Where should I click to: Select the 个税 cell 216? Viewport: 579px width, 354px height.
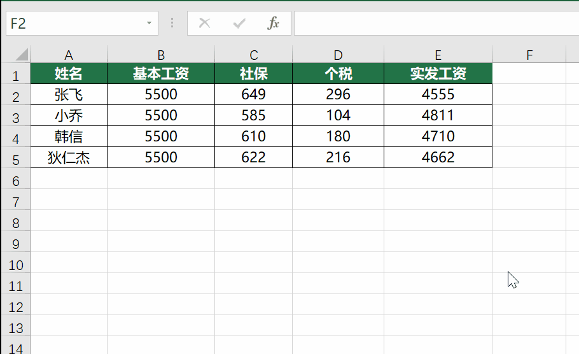[x=338, y=158]
